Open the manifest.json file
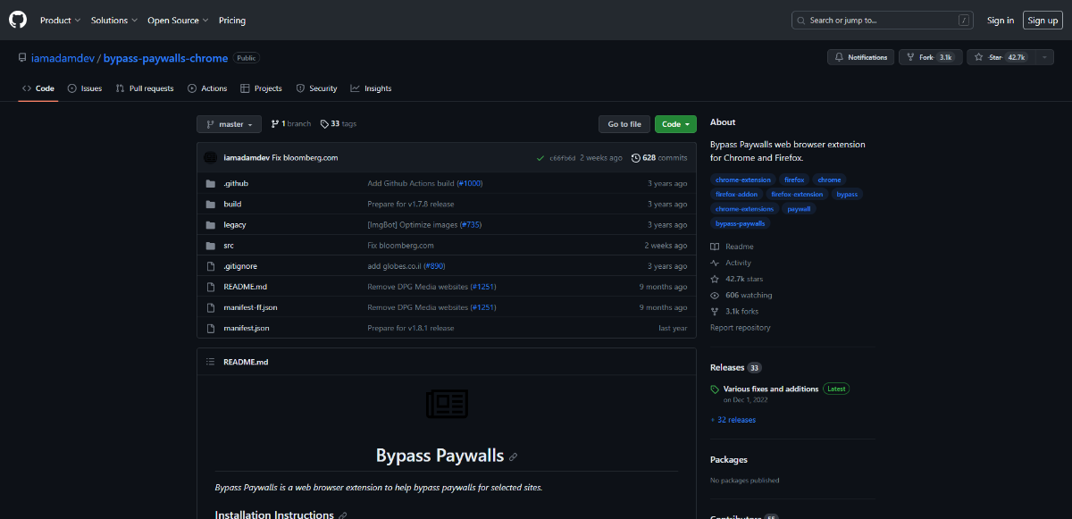Screen dimensions: 1072x519 247,328
